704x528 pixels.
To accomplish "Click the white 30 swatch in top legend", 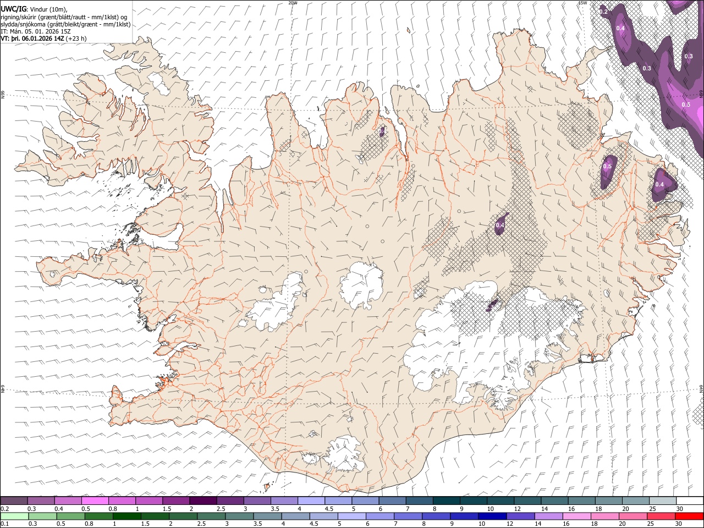I will click(x=689, y=501).
